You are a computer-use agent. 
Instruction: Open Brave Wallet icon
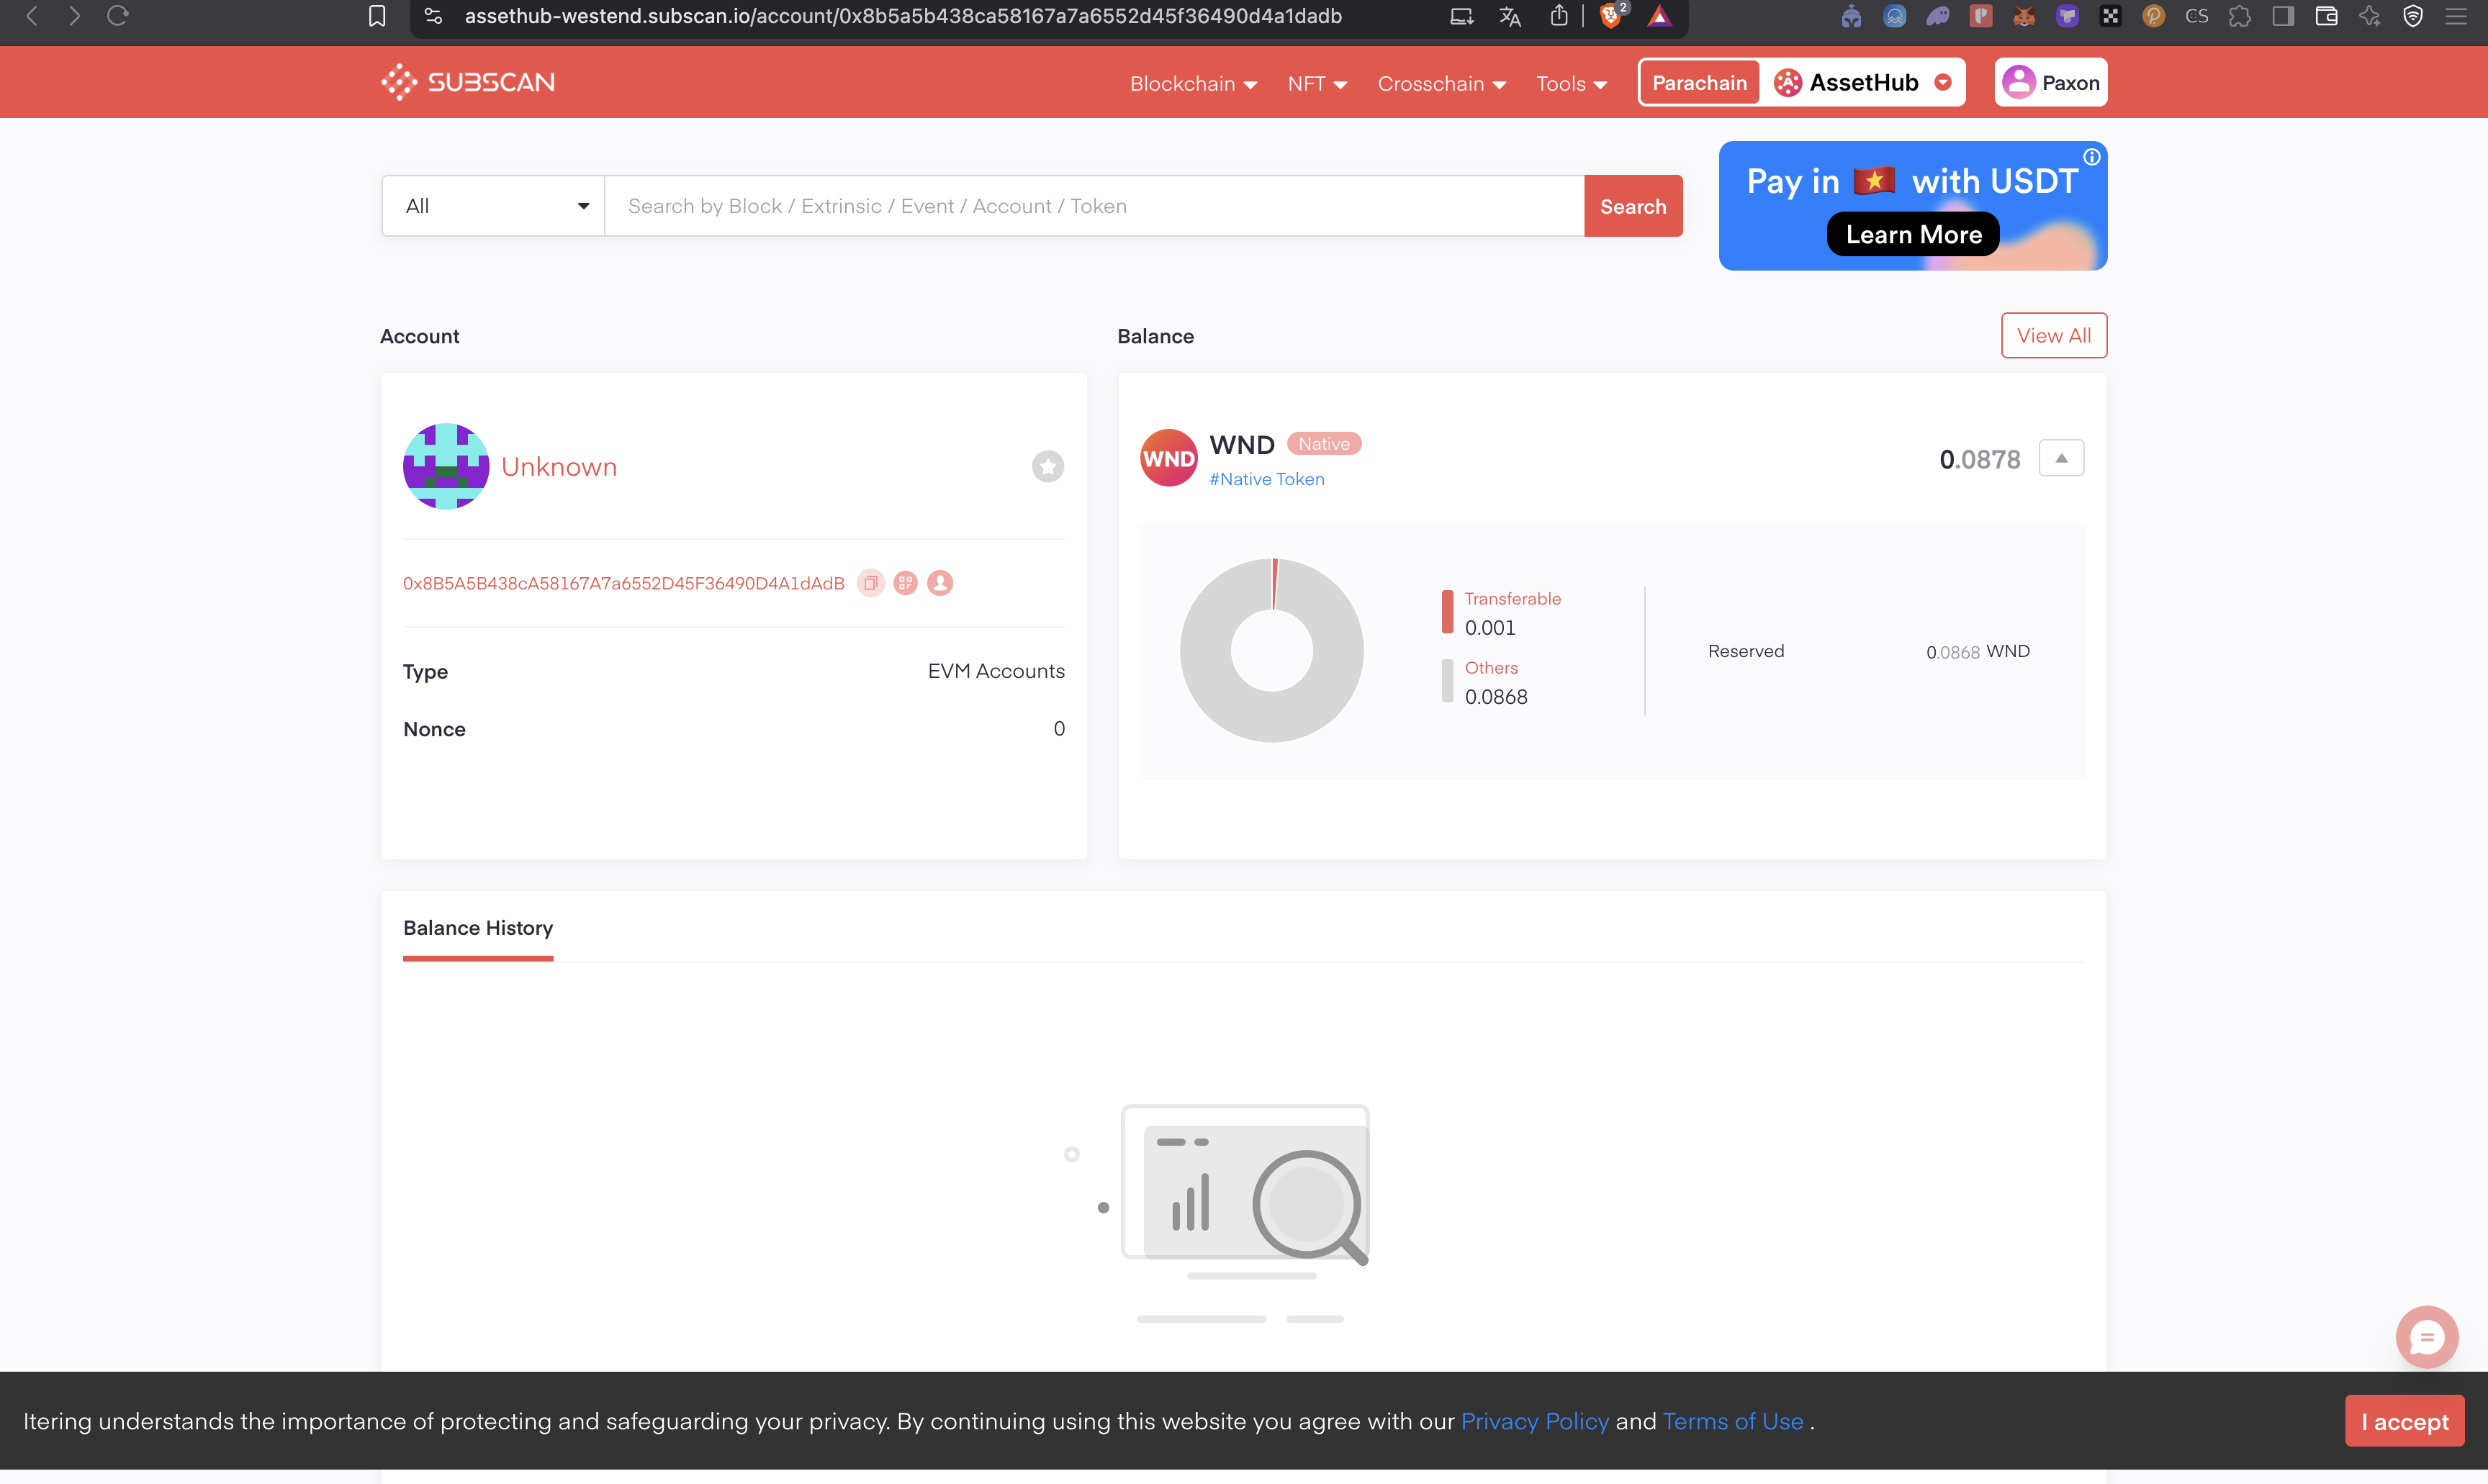click(x=2326, y=16)
